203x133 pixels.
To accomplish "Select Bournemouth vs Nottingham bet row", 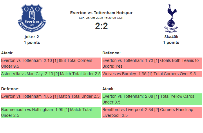I will click(x=51, y=112).
